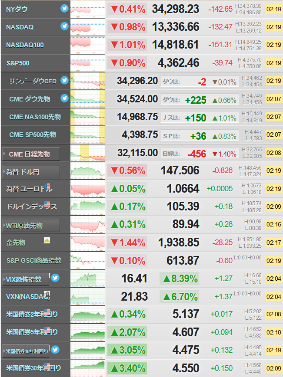Screen dimensions: 283x377
Task: Open the CME SP500先物 link
Action: (x=33, y=134)
